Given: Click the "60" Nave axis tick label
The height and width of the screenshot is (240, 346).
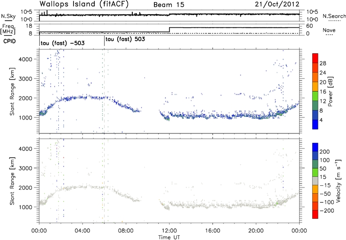Looking at the screenshot, I should point(310,26).
